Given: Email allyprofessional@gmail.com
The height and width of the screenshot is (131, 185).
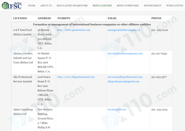Looking at the screenshot, I should pyautogui.click(x=123, y=81).
